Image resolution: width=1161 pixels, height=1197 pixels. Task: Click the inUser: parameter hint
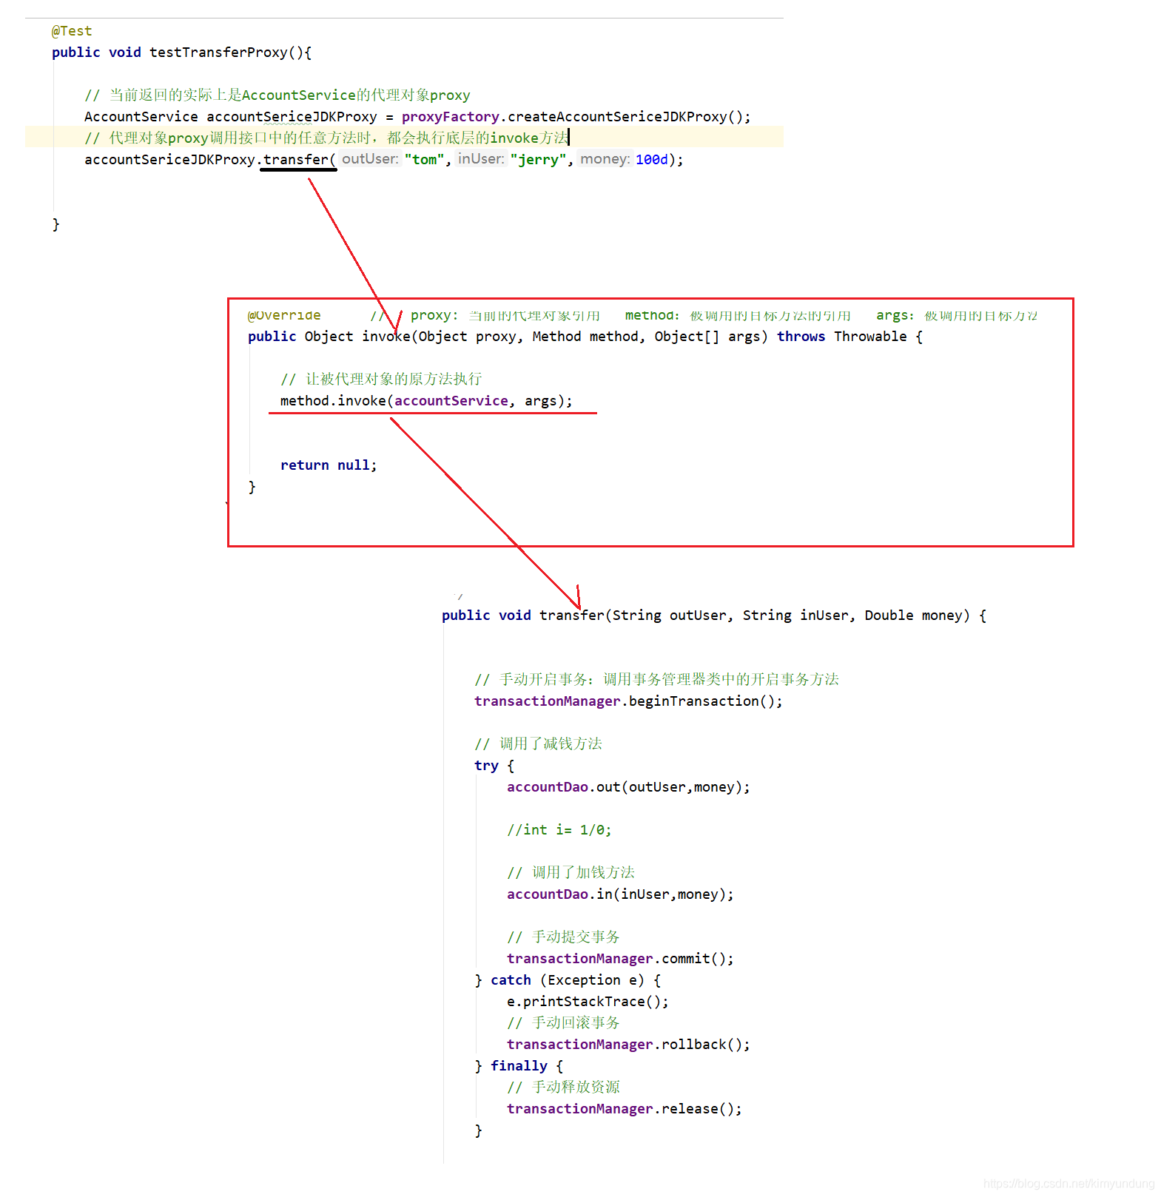[481, 159]
